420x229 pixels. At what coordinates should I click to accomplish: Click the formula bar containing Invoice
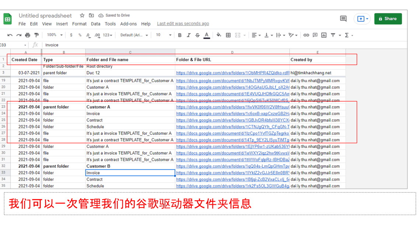pos(184,45)
